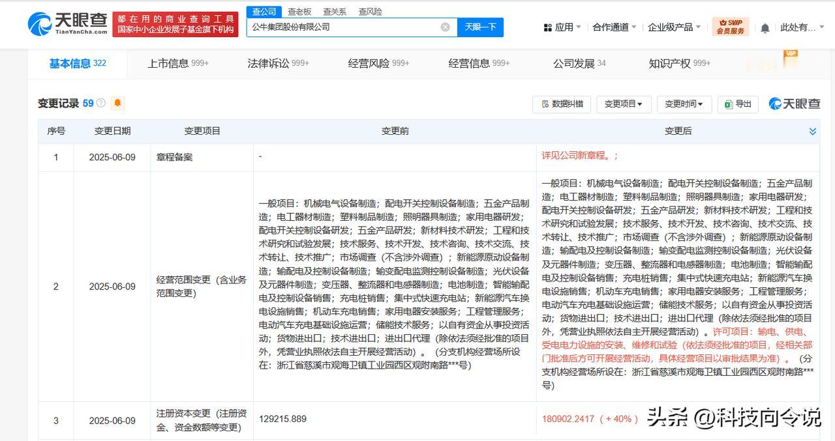Click the orange alert bell next to 变更记录
Screen dimensions: 835x441
(117, 103)
